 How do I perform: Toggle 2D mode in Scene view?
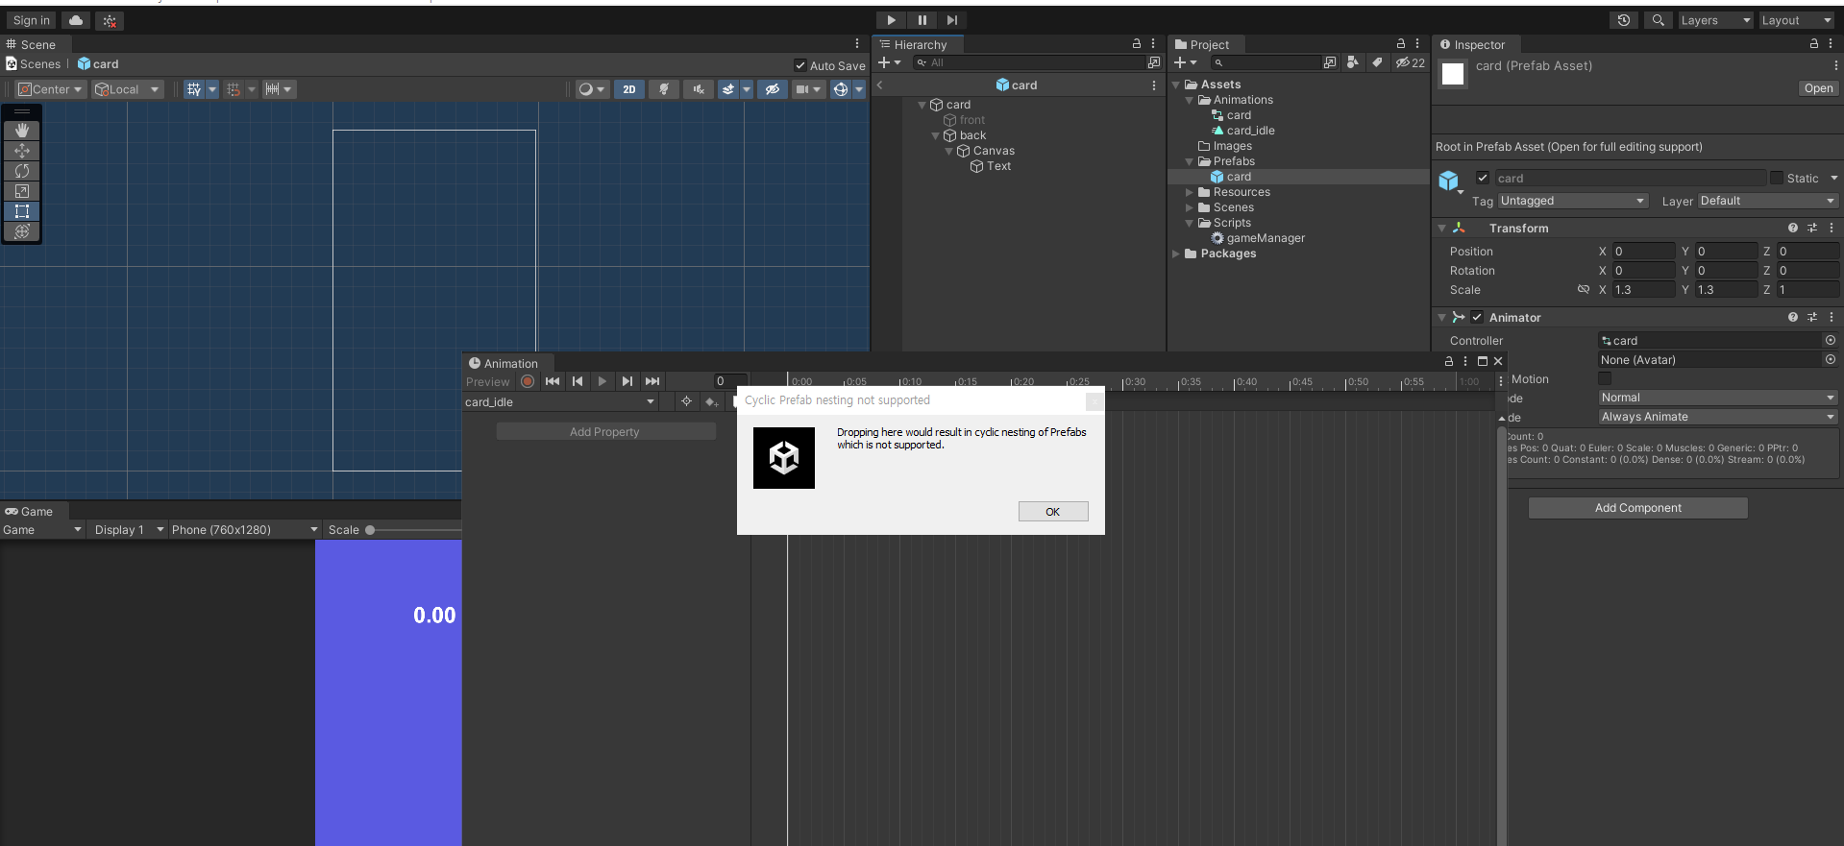[629, 89]
